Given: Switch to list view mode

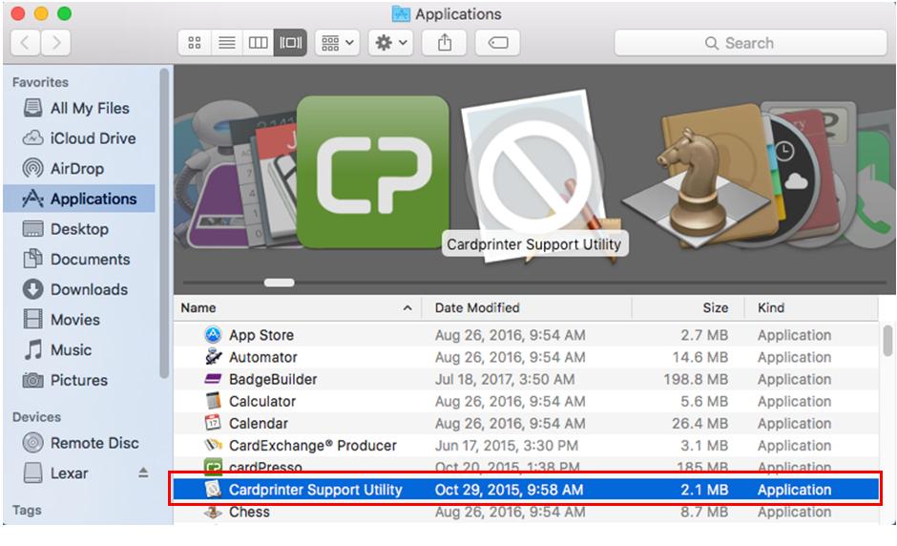Looking at the screenshot, I should 226,43.
